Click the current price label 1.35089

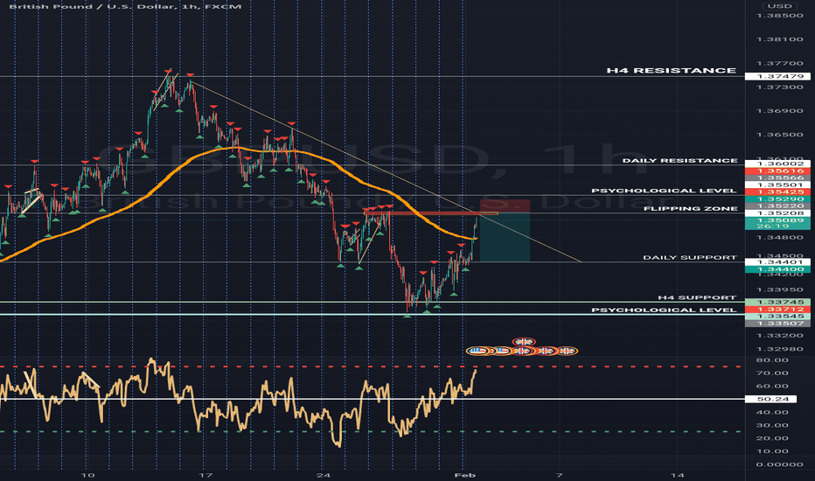[777, 223]
